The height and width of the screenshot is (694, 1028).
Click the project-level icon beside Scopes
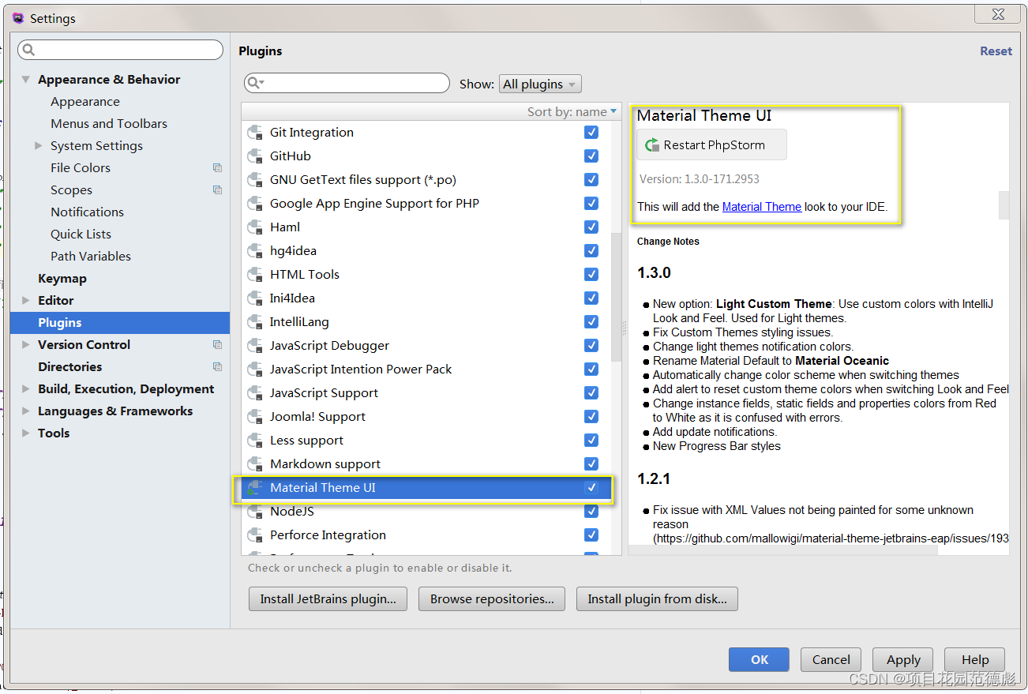click(x=217, y=190)
